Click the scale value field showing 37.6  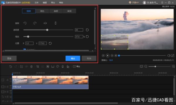point(79,36)
